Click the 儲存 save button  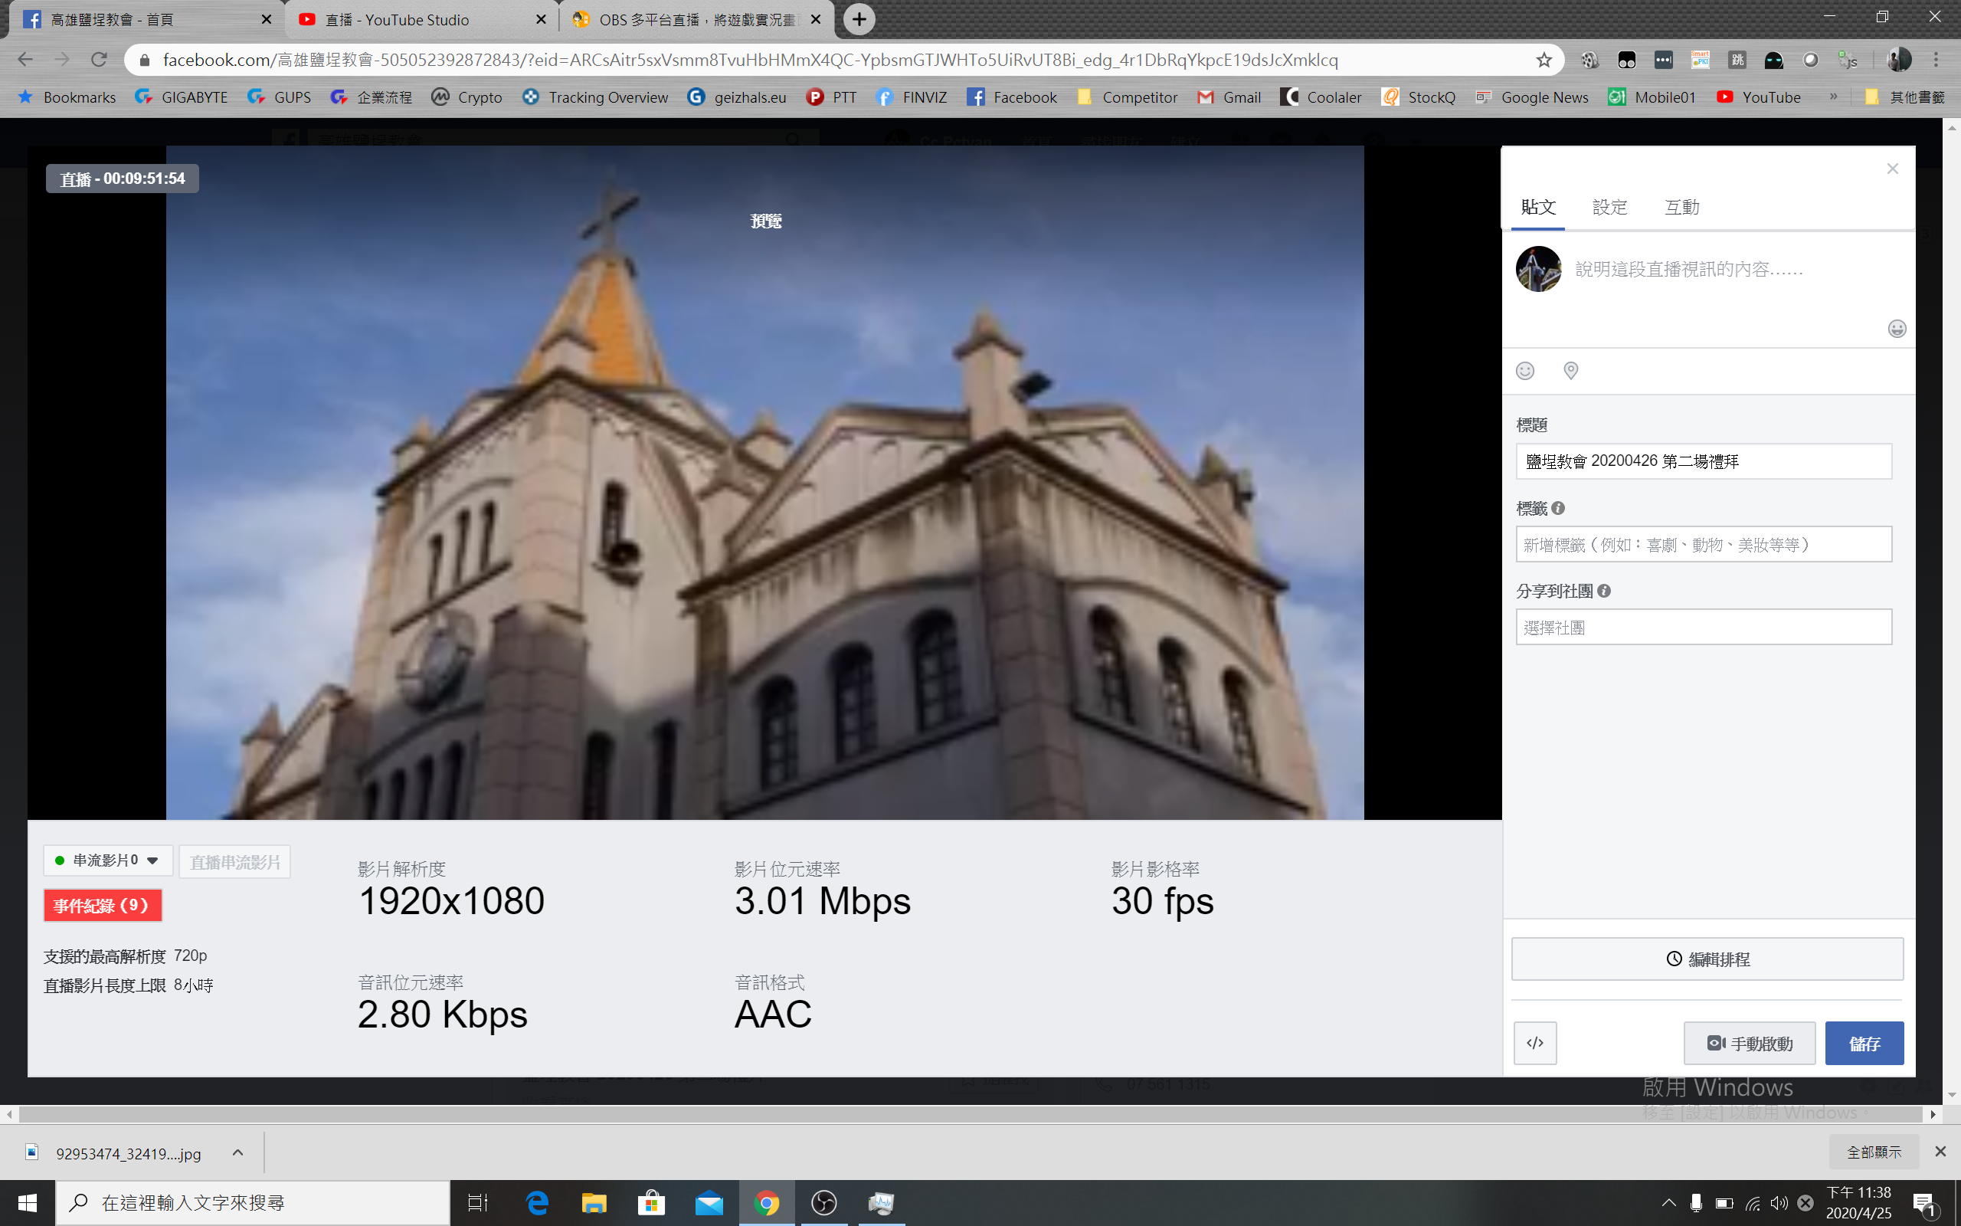[x=1864, y=1044]
